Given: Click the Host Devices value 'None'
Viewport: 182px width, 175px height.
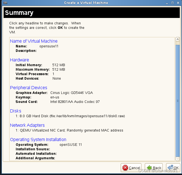Looking at the screenshot, I should [57, 79].
